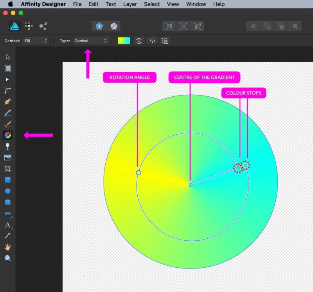Select the Rectangle tool
This screenshot has width=313, height=292.
click(x=8, y=179)
